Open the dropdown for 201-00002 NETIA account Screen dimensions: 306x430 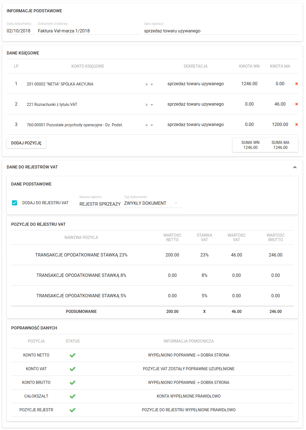(x=152, y=84)
